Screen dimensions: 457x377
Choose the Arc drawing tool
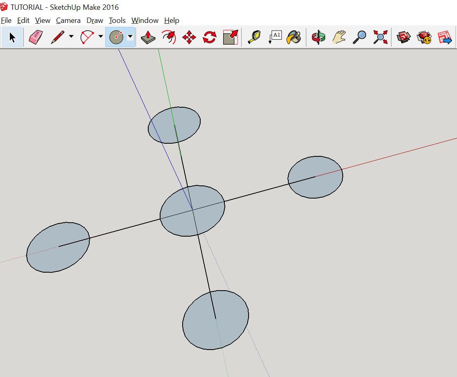pos(88,37)
